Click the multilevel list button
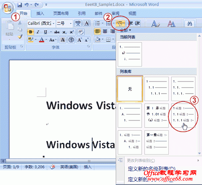 pos(120,23)
